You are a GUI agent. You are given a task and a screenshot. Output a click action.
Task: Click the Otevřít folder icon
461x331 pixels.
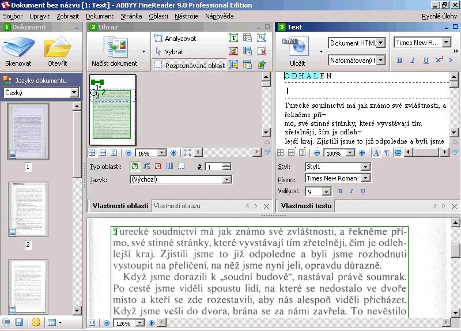tap(57, 47)
